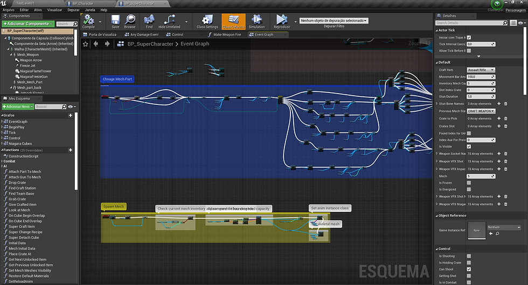Enable the Is Frozen checkbox
Viewport: 528px width, 285px height.
pyautogui.click(x=469, y=183)
